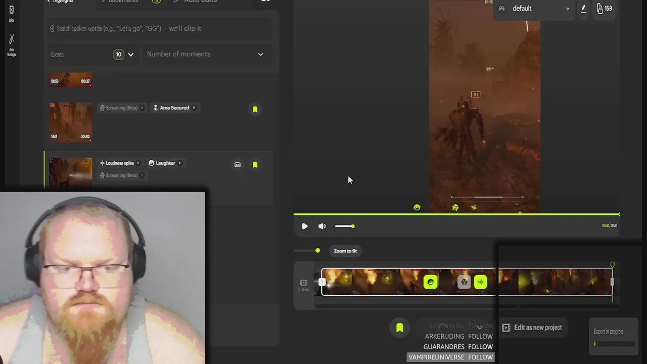Click the search field magnifier icon
The height and width of the screenshot is (364, 647).
[52, 29]
